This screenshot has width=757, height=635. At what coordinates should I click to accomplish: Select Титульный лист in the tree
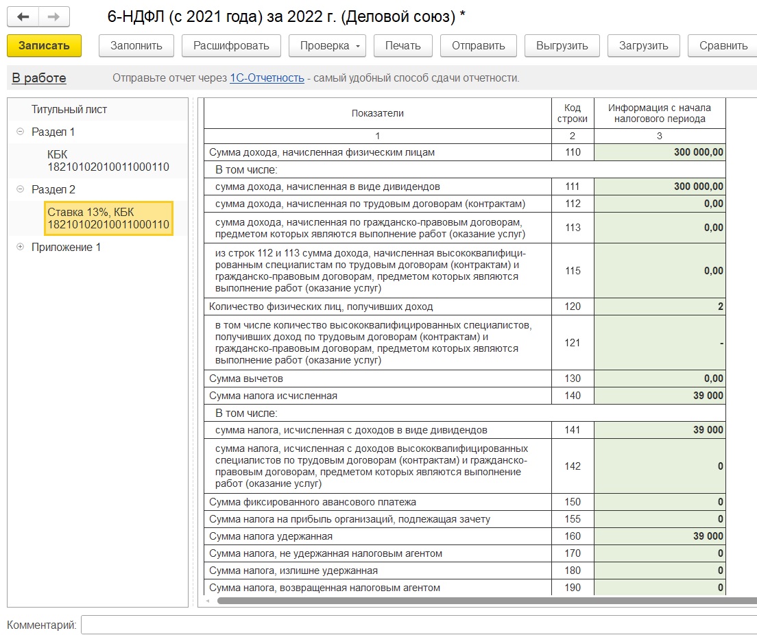pos(69,110)
